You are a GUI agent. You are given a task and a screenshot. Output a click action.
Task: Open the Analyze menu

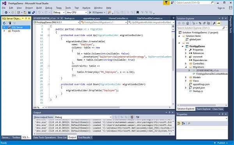[x=86, y=8]
